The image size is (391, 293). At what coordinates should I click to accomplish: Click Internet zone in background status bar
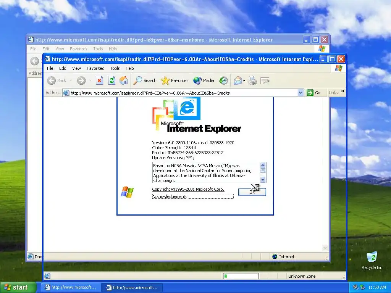point(283,257)
